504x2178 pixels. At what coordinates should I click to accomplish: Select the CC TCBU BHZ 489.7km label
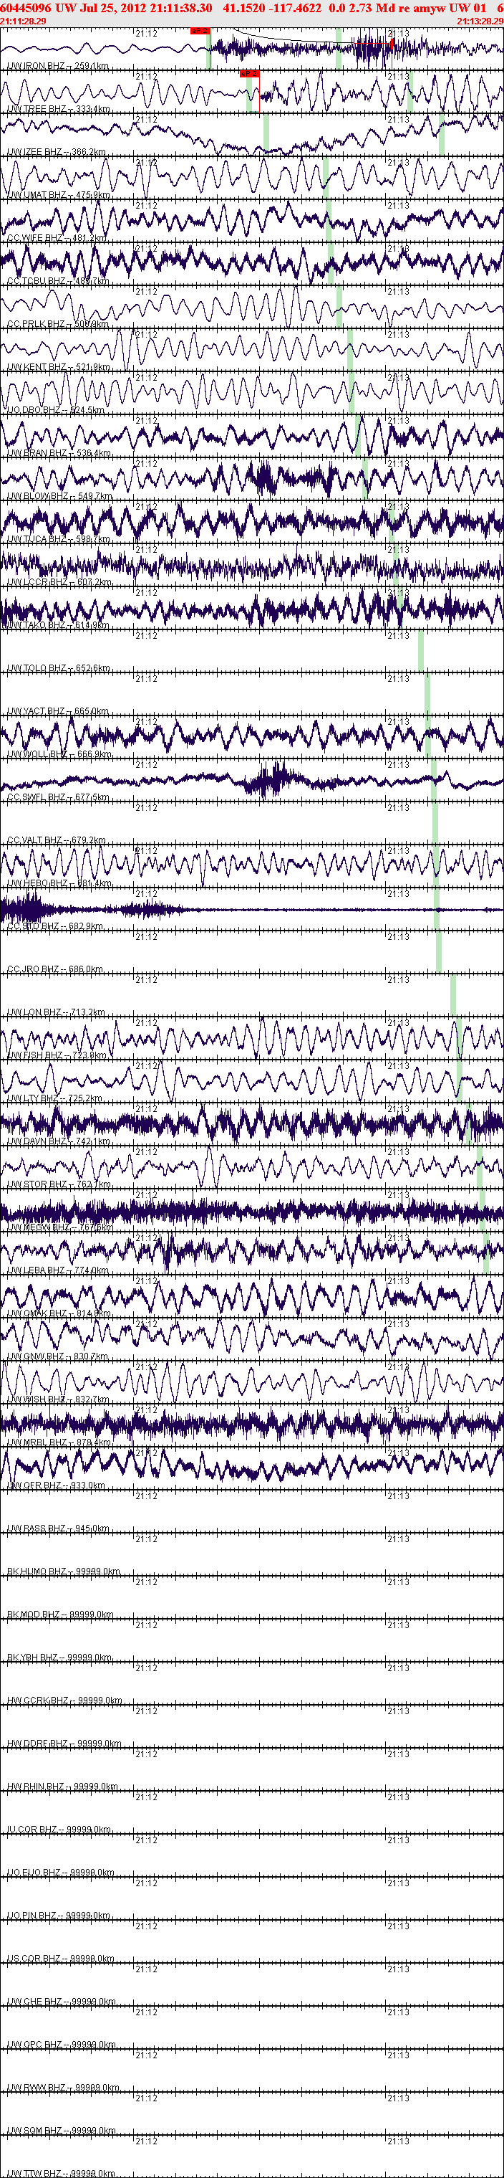[x=58, y=282]
